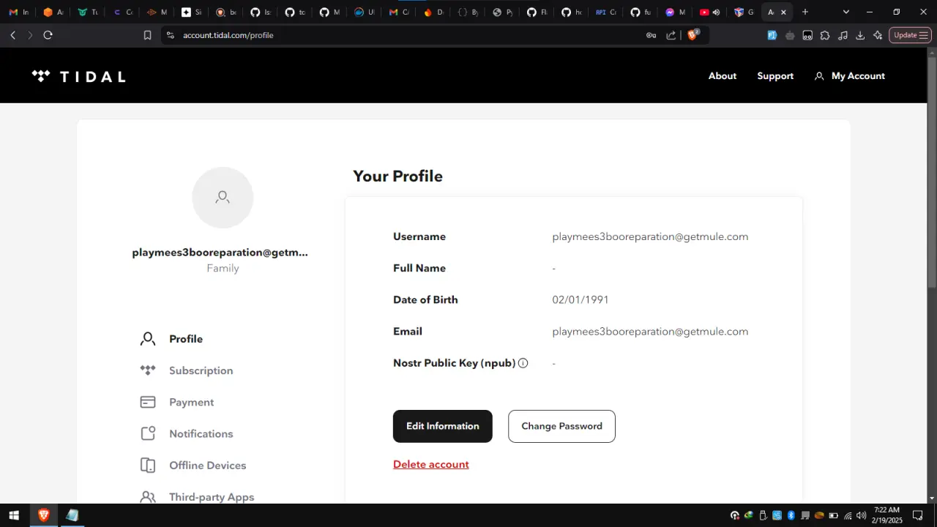Open the taskbar clock and date
Screen dimensions: 937x527
pyautogui.click(x=886, y=515)
